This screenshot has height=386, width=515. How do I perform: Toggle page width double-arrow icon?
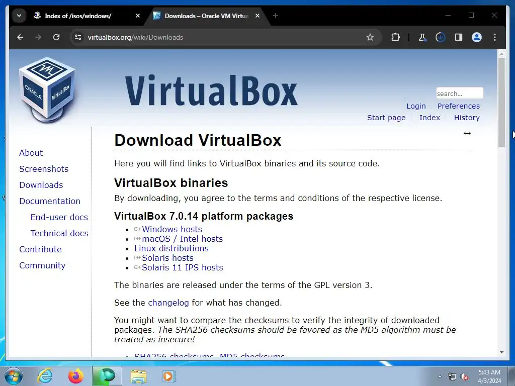pyautogui.click(x=467, y=133)
